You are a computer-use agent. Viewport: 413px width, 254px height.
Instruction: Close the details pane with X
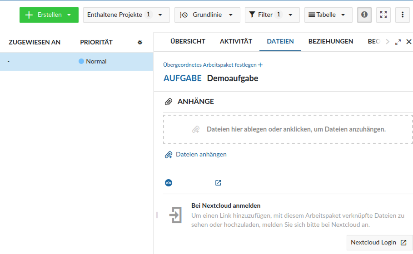409,42
